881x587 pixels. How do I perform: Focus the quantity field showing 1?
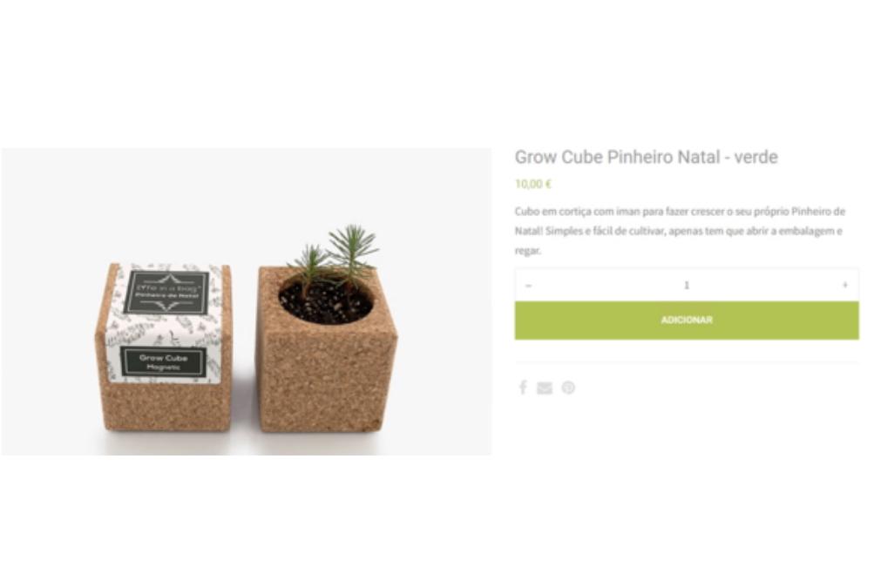pyautogui.click(x=687, y=286)
